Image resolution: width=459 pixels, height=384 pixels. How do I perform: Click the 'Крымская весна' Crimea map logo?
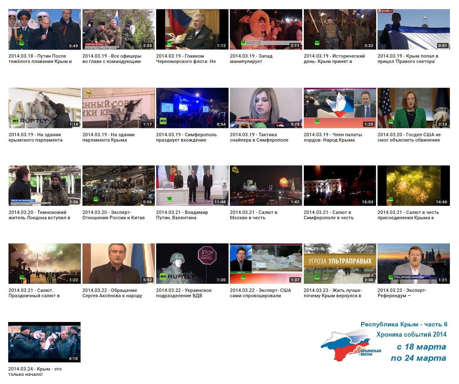(351, 346)
